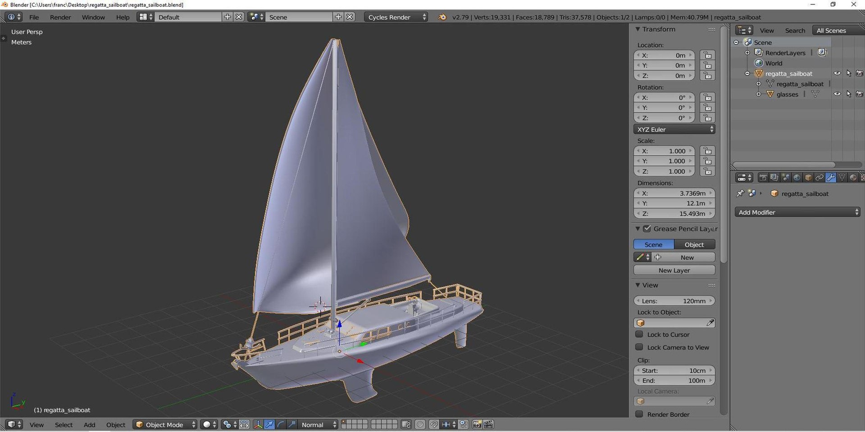Open the World properties tab

tap(797, 178)
